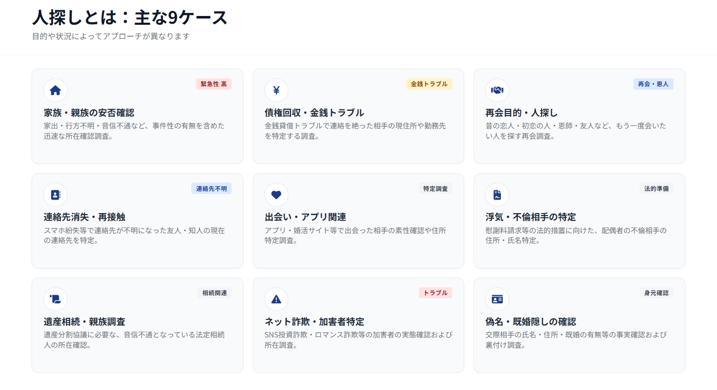
Task: Open the ネット詐欺・加害者特定 heading
Action: [x=314, y=322]
